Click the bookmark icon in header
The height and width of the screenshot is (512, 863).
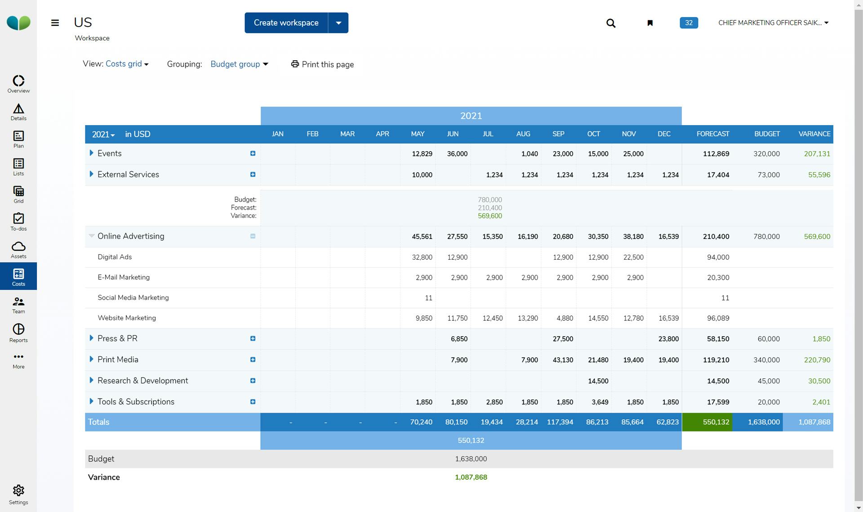pyautogui.click(x=649, y=23)
